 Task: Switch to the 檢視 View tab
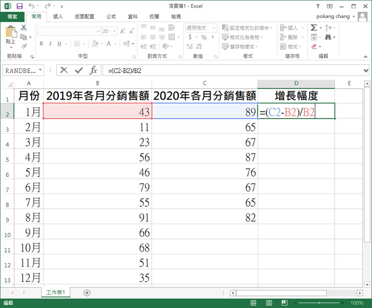click(x=176, y=17)
